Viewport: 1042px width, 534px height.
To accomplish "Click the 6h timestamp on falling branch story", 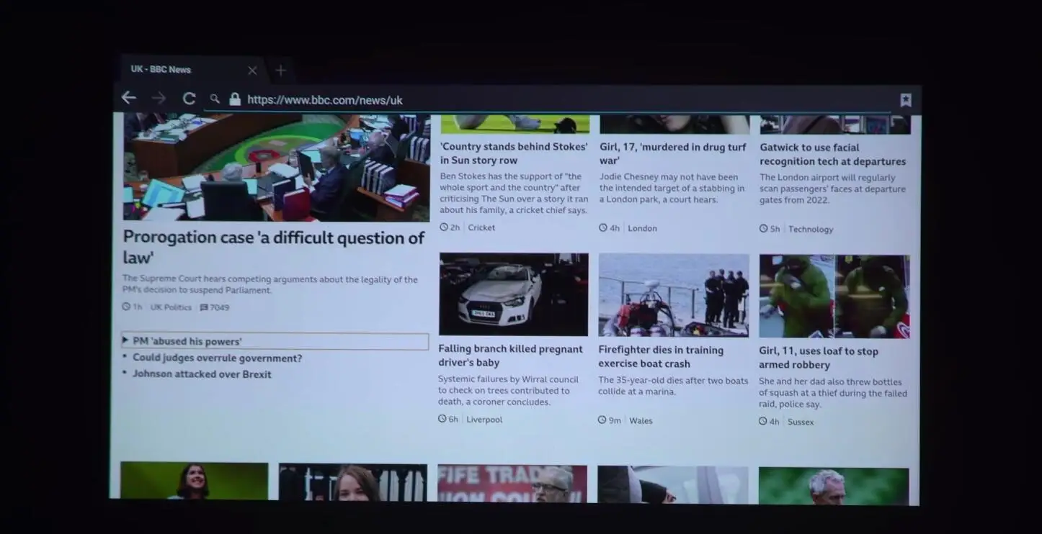I will pos(448,419).
